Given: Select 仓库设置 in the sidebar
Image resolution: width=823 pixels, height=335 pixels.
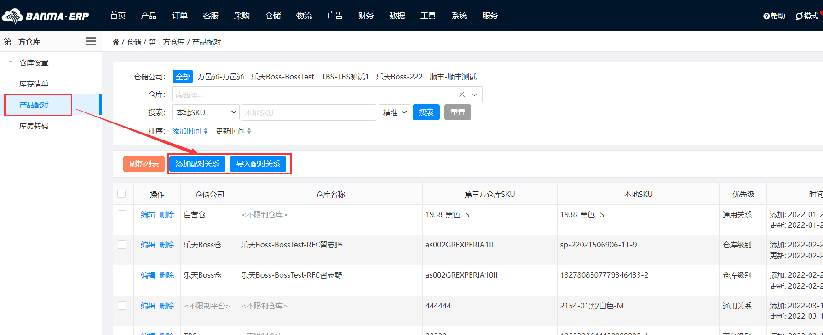Looking at the screenshot, I should coord(34,62).
